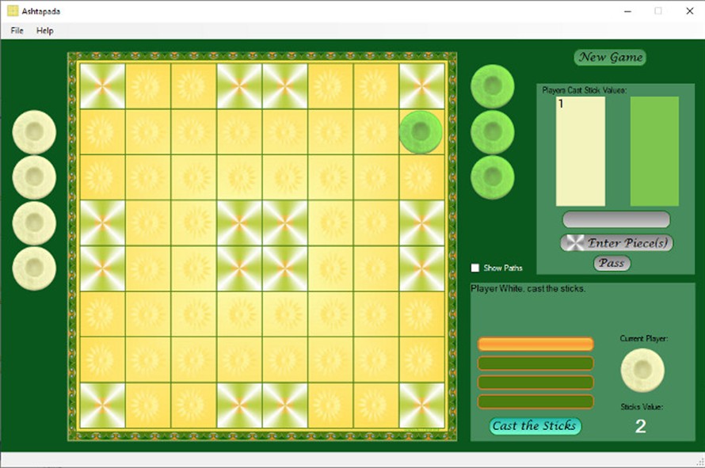Minimize the Ashtapada window

point(627,11)
